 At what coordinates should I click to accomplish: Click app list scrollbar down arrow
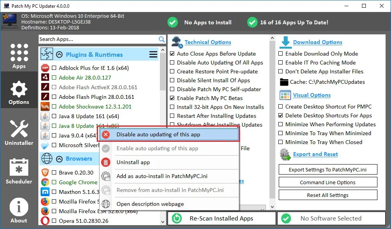163,222
